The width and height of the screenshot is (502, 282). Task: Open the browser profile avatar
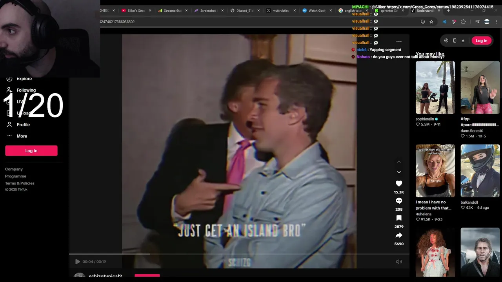[x=487, y=22]
